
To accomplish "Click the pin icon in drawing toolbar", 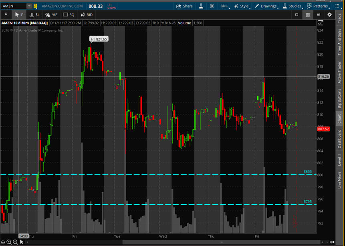I will point(6,15).
